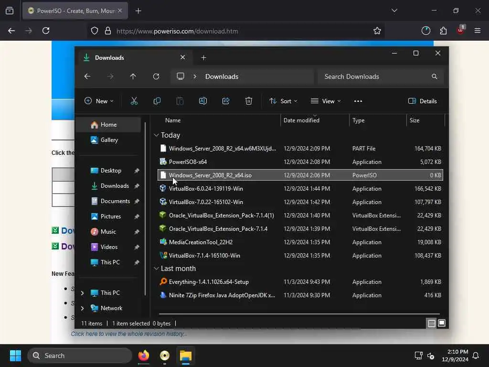Click the file list horizontal scrollbar
Viewport: 489px width, 367px height.
point(299,313)
